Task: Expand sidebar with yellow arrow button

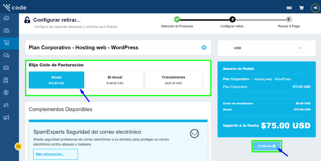Action: tap(19, 146)
